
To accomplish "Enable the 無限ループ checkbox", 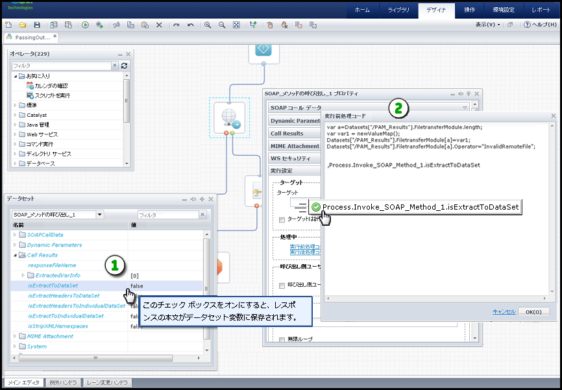I will (x=281, y=339).
